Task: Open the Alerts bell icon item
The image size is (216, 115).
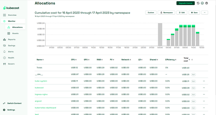Action: coord(4,52)
